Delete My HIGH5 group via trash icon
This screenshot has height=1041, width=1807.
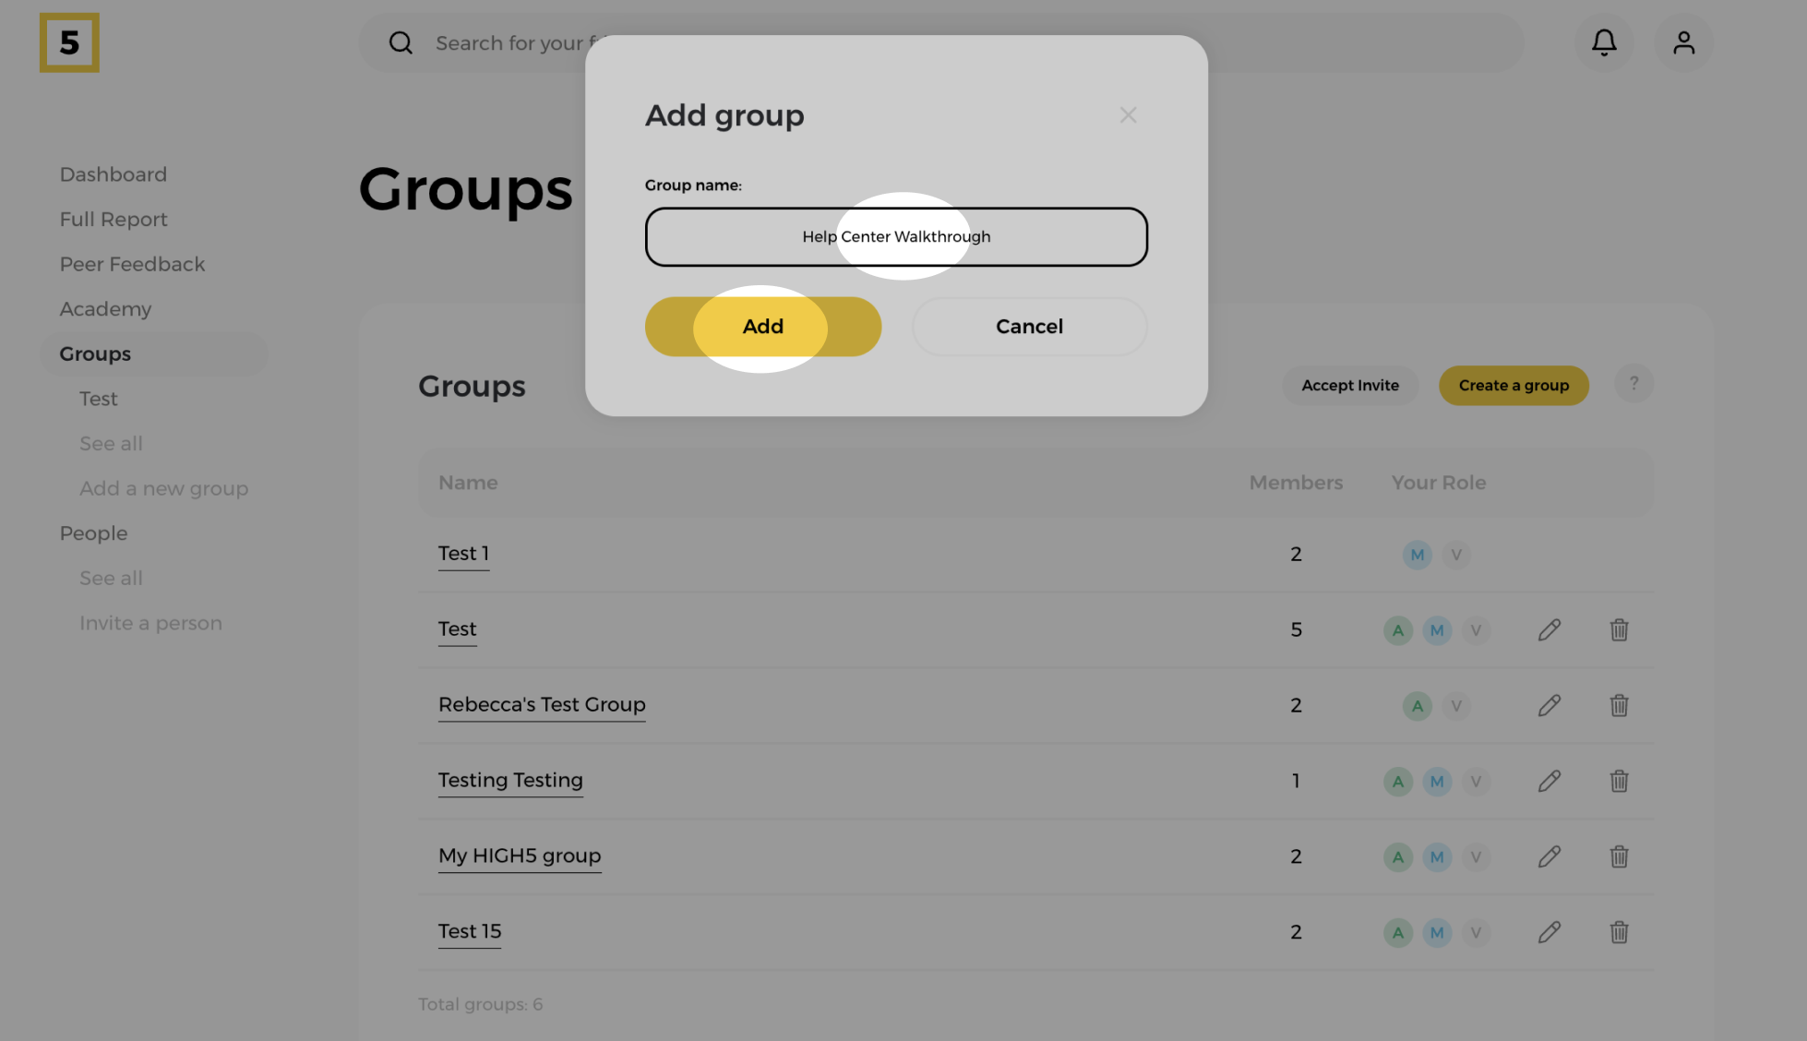coord(1619,856)
